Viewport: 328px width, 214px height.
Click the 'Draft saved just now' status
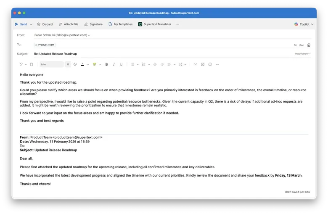297,192
